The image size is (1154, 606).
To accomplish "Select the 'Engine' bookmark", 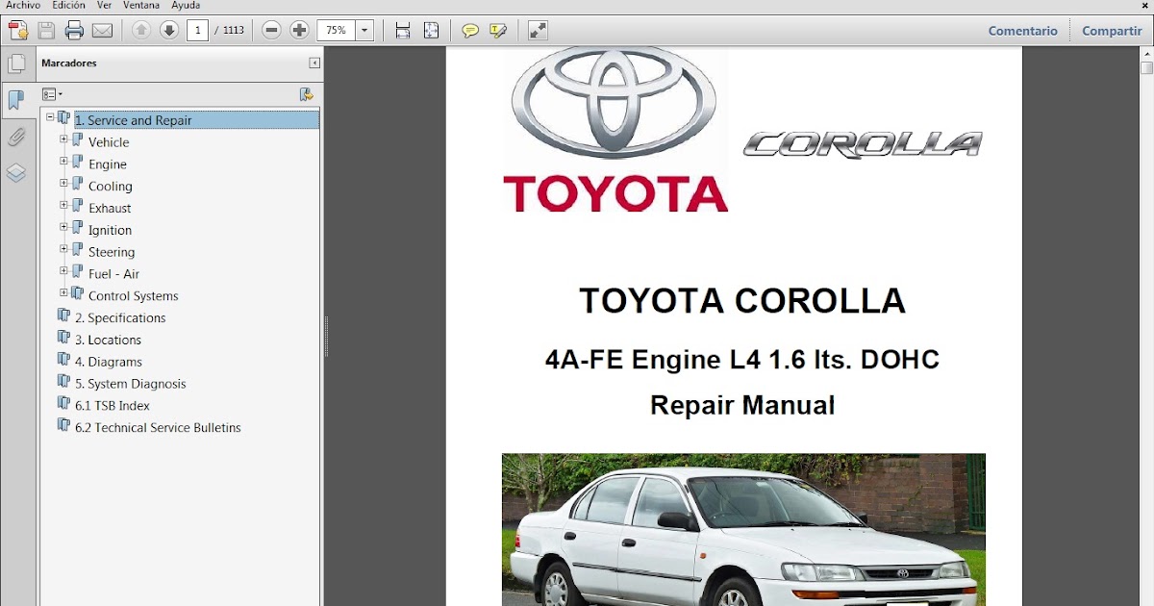I will click(x=108, y=164).
